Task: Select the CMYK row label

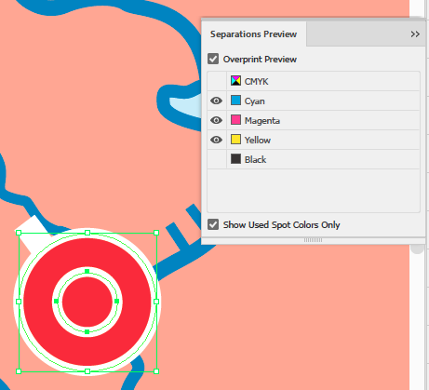Action: (256, 82)
